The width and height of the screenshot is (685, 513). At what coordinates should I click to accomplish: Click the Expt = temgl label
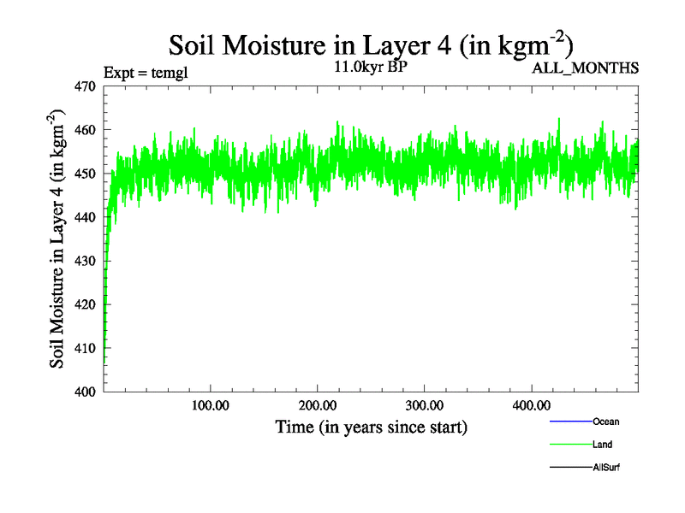point(145,72)
